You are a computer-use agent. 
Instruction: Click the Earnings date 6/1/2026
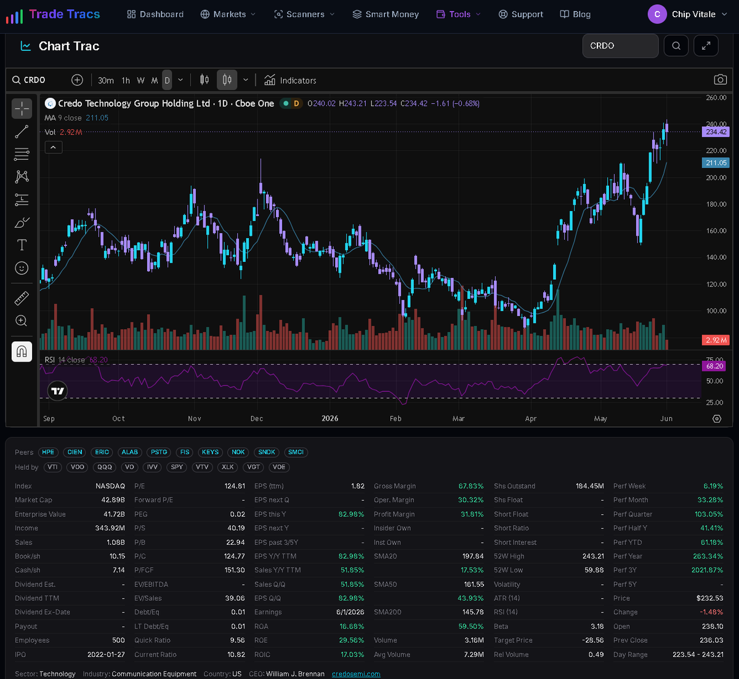(350, 612)
